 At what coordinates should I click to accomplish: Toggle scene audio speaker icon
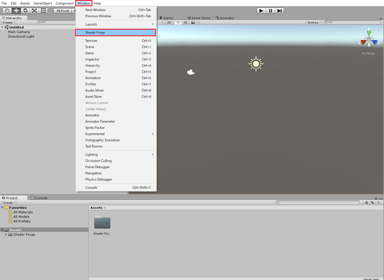pos(185,22)
